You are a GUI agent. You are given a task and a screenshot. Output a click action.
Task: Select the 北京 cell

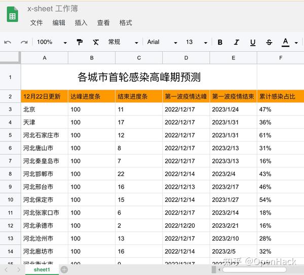[x=45, y=109]
